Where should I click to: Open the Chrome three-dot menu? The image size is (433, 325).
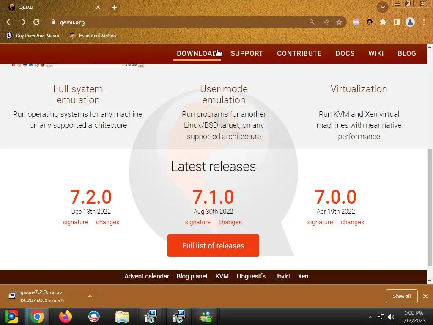point(424,22)
